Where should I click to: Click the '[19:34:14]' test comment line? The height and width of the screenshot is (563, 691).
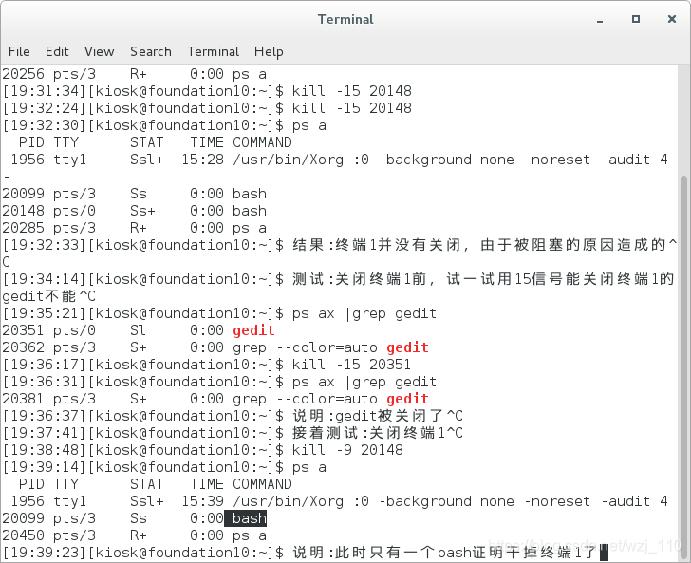339,288
